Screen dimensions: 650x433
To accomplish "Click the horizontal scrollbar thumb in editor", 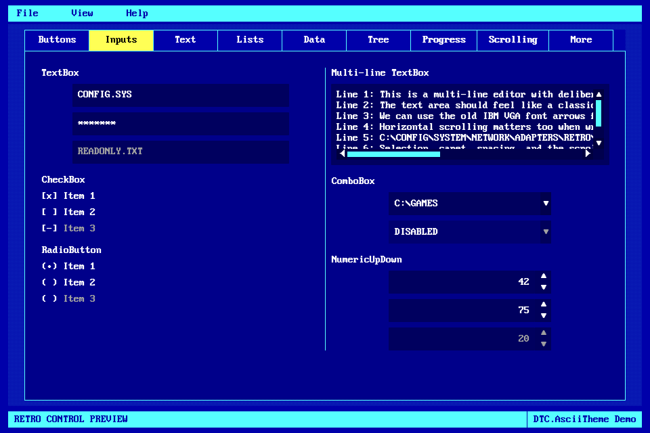I will pos(393,154).
